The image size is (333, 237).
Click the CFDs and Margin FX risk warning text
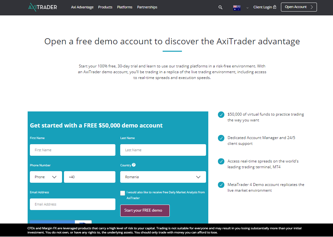164,230
